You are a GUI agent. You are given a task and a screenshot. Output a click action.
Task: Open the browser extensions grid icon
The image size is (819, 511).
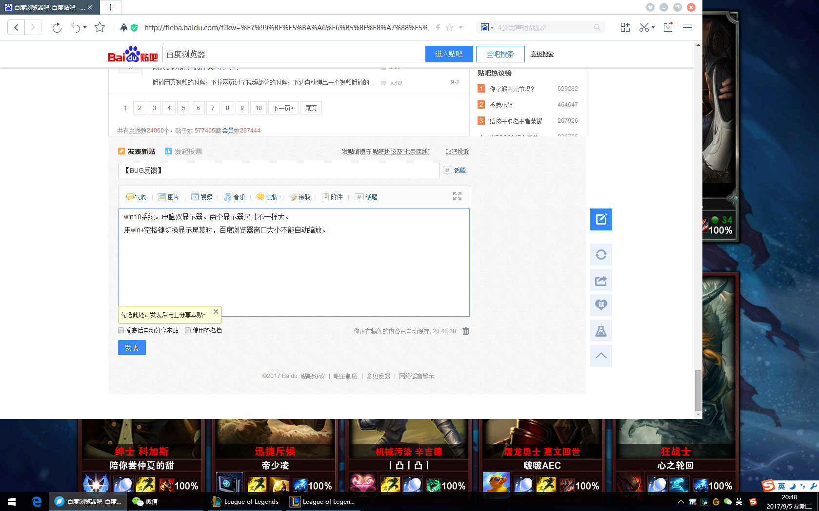(625, 28)
